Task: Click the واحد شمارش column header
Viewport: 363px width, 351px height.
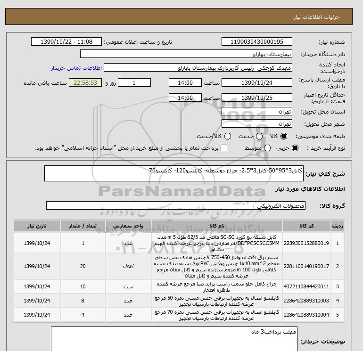Action: click(128, 226)
